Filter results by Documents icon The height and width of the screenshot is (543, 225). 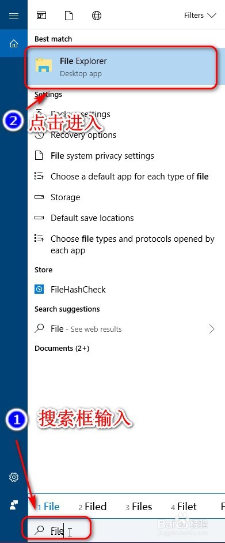pyautogui.click(x=69, y=16)
